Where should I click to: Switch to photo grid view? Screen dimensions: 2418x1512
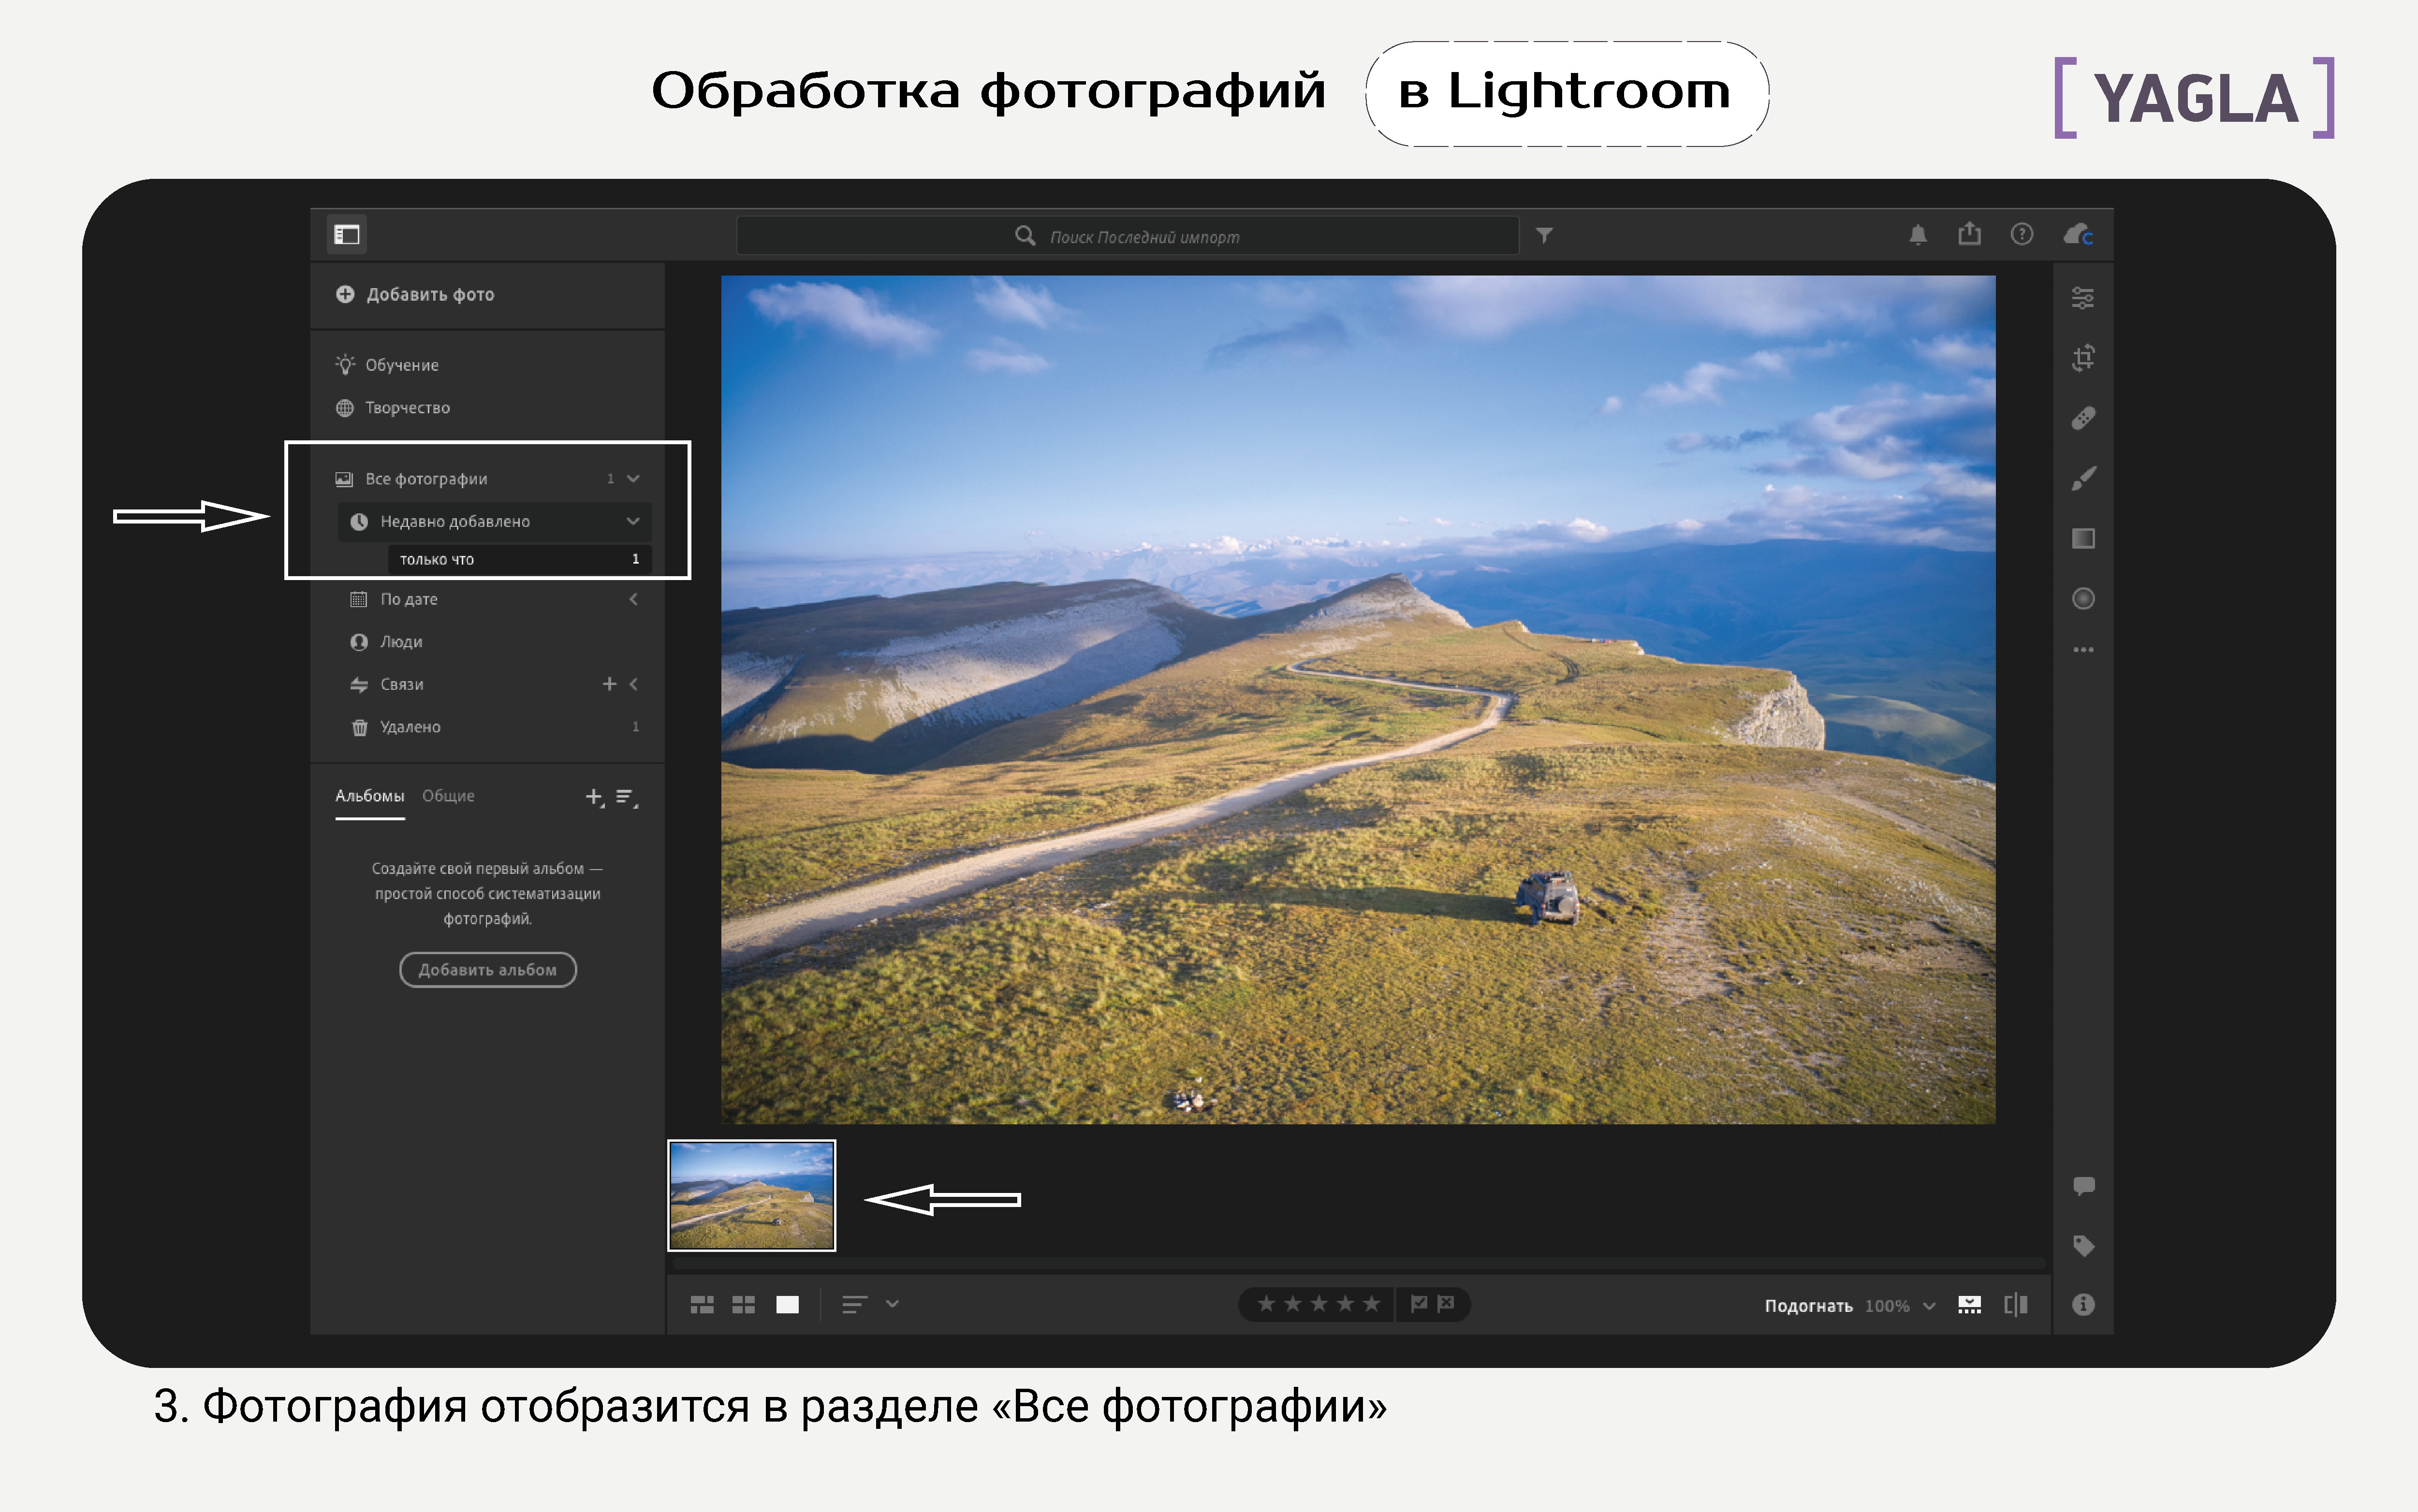[x=702, y=1304]
